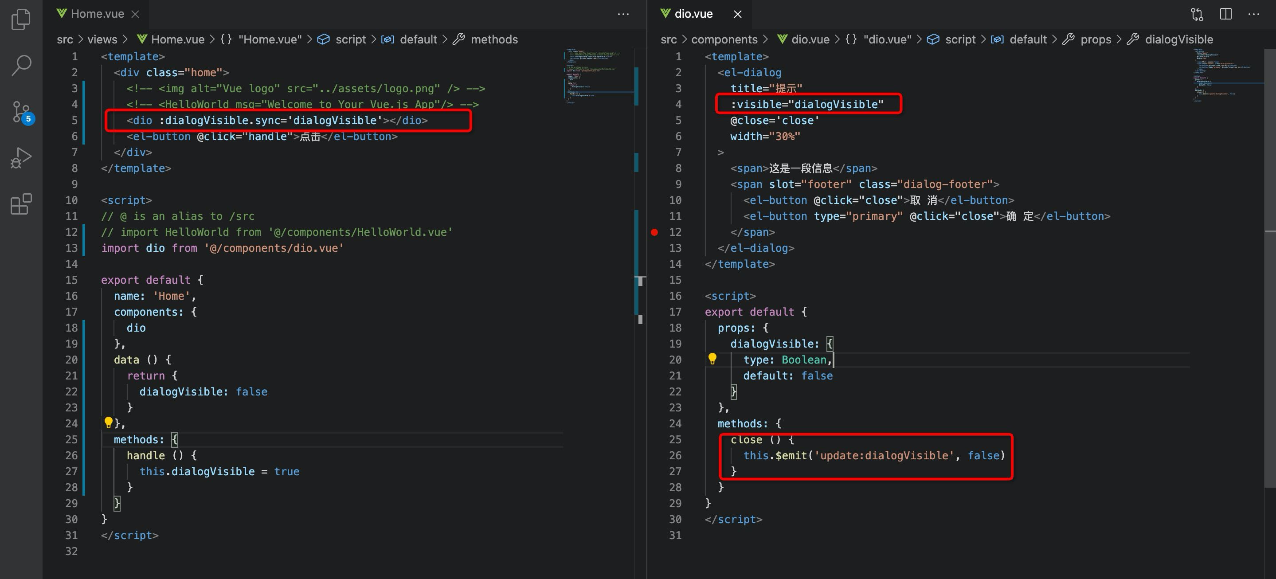Open the props breadcrumb dropdown in dio.vue

pyautogui.click(x=1096, y=39)
